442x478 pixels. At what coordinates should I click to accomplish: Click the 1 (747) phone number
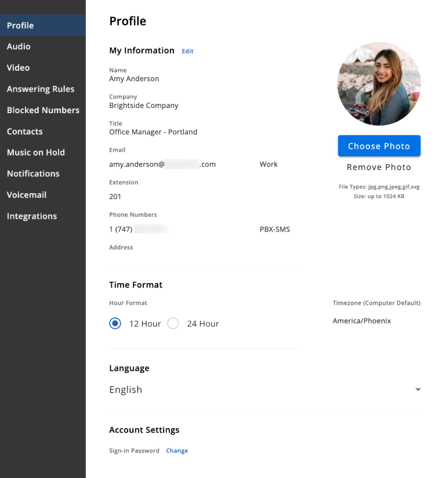(139, 229)
